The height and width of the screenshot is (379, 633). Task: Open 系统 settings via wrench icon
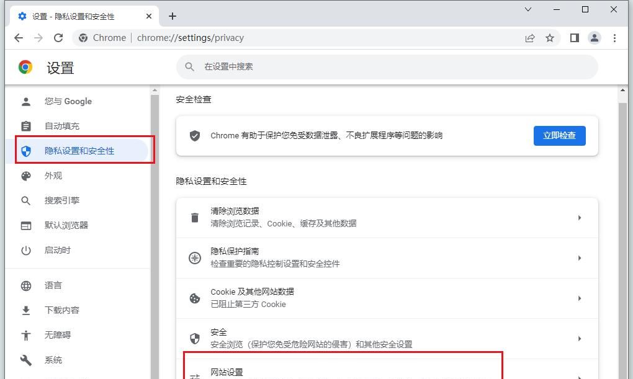[25, 360]
